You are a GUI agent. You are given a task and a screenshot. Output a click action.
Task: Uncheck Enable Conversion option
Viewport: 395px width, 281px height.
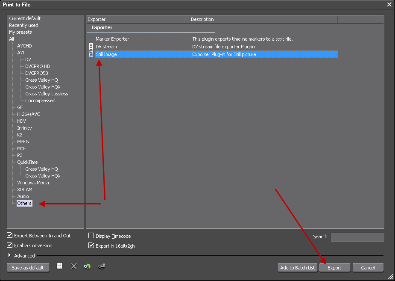click(10, 246)
